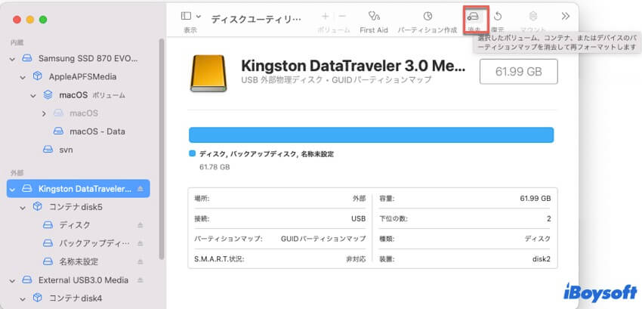Eject the Kingston DataTraveler drive
642x309 pixels.
coord(139,189)
